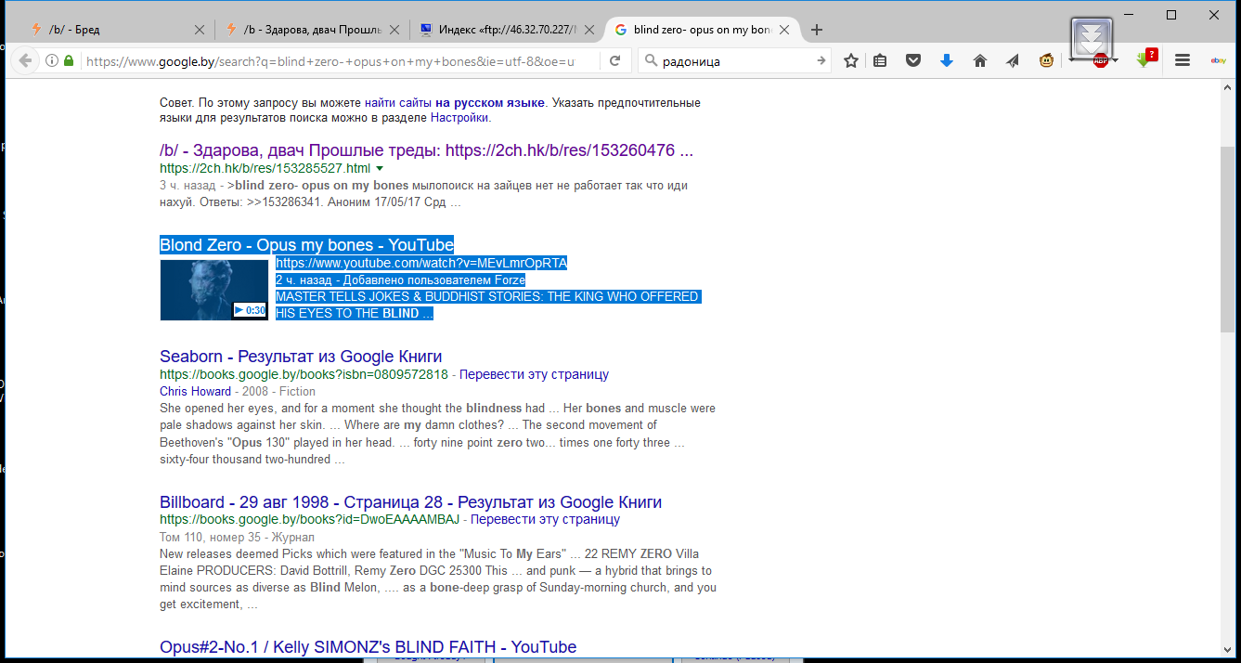Viewport: 1241px width, 663px height.
Task: Open the Firefox hamburger menu
Action: 1183,61
